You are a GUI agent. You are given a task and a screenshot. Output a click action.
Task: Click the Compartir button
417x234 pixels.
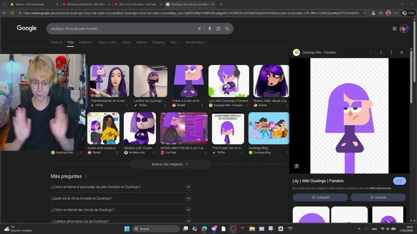[x=320, y=197]
